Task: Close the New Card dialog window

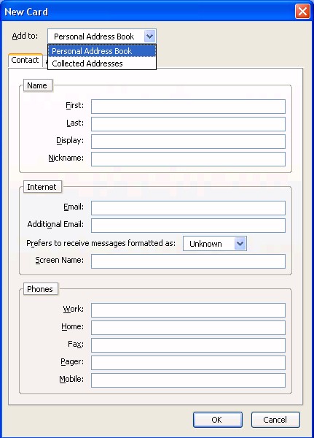Action: (302, 12)
